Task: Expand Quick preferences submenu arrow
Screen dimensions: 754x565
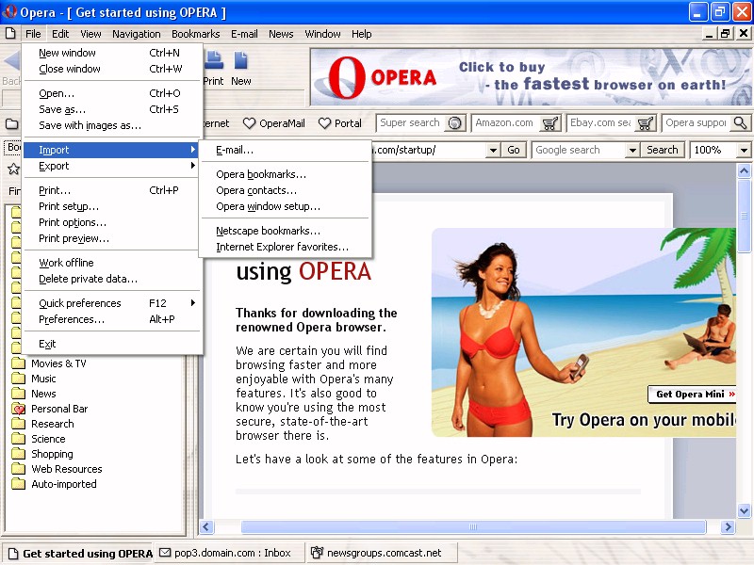Action: [x=193, y=302]
